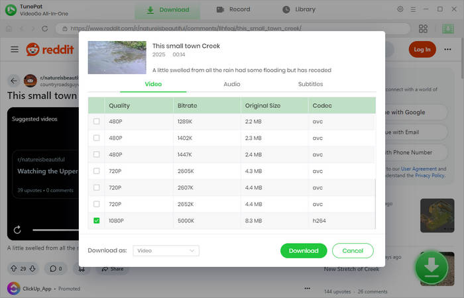Select the Download tab at top
464x298 pixels.
[x=168, y=10]
